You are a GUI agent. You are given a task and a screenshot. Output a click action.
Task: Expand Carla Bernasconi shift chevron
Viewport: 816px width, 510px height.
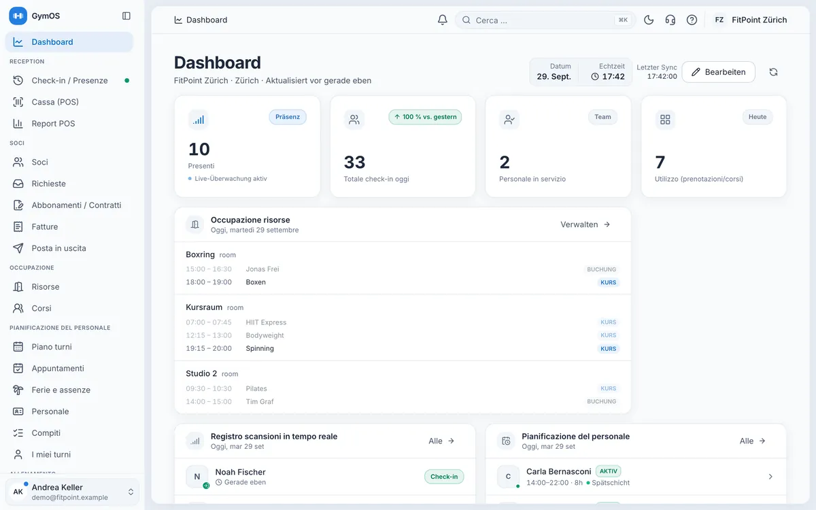point(770,477)
